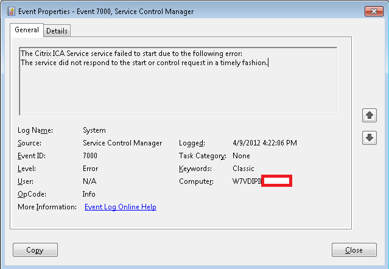Click the down arrow next event button

click(369, 138)
